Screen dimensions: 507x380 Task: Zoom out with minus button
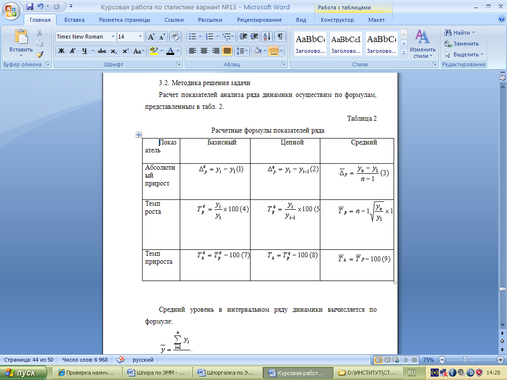pyautogui.click(x=442, y=360)
